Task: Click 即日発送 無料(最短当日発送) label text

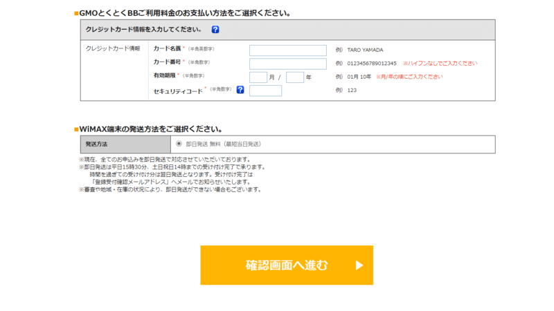Action: click(x=223, y=144)
